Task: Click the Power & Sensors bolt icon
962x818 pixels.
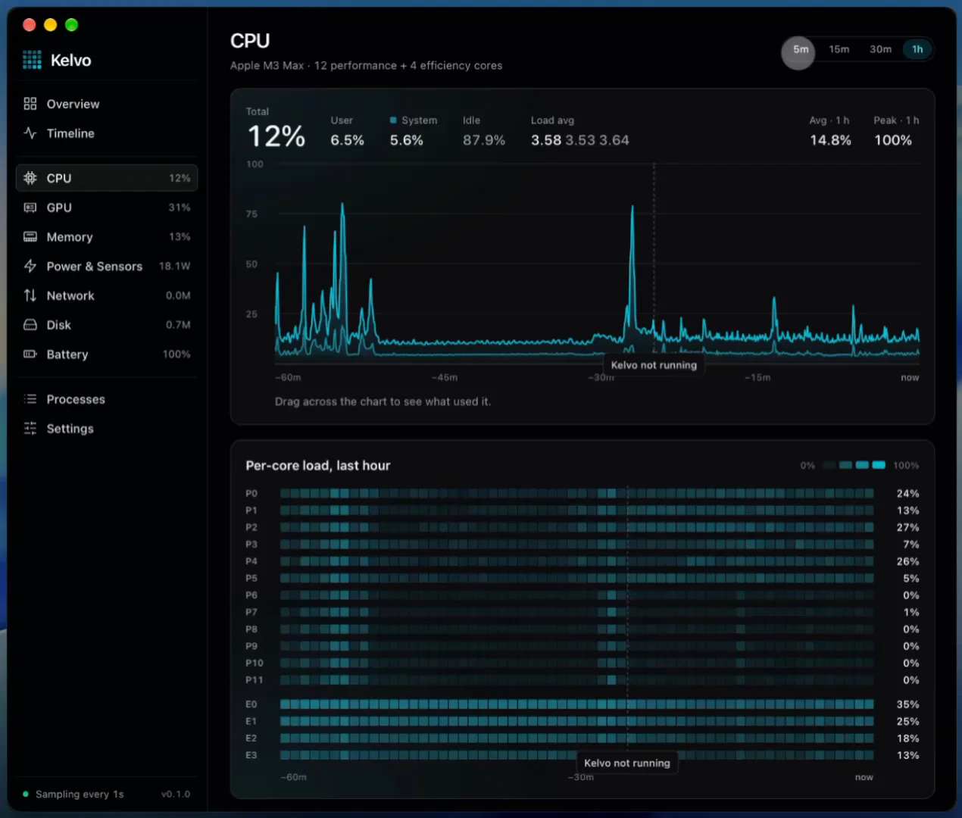Action: (x=30, y=266)
